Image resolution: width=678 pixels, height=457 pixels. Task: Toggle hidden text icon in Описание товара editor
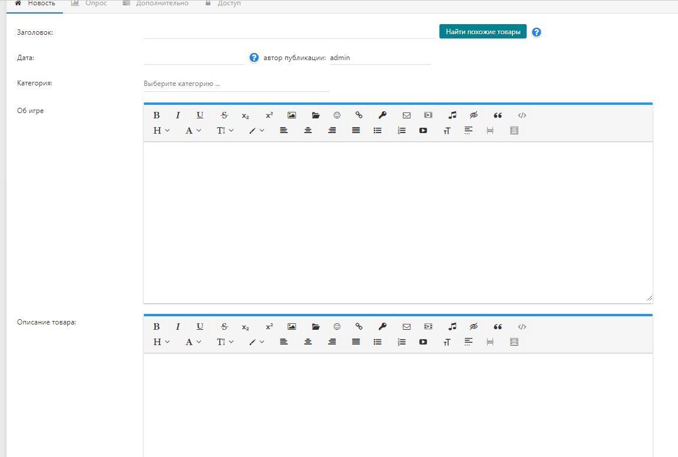click(x=474, y=327)
